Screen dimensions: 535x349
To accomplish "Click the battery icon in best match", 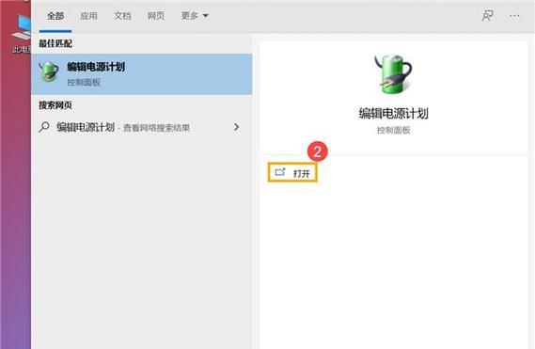I will (49, 71).
